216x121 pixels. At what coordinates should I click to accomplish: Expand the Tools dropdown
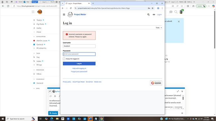coord(159,28)
